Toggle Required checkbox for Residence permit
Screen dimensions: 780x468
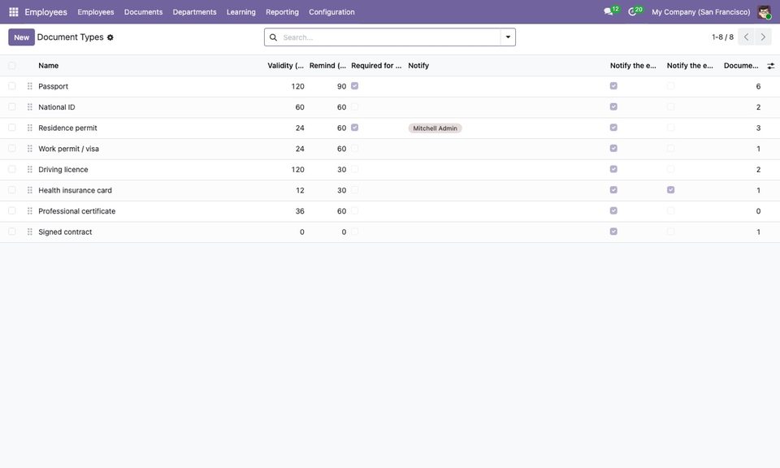[x=355, y=128]
